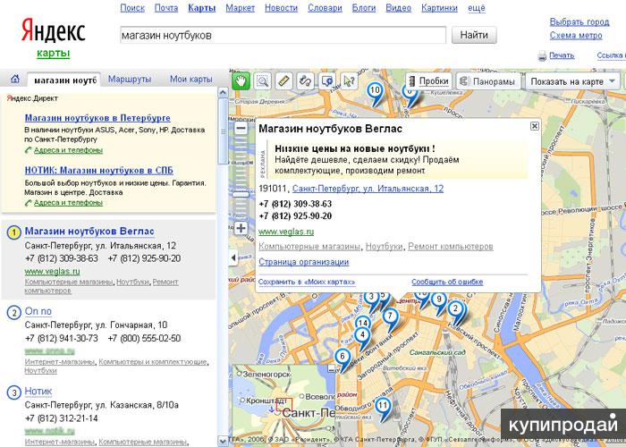626x447 pixels.
Task: Click the home icon tab
Action: tap(14, 80)
